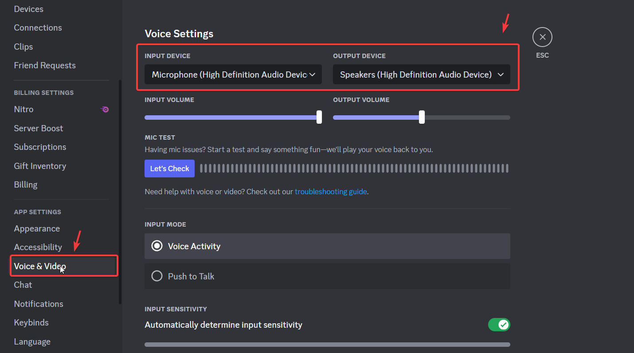Open the Accessibility settings page
This screenshot has height=353, width=634.
pyautogui.click(x=38, y=247)
